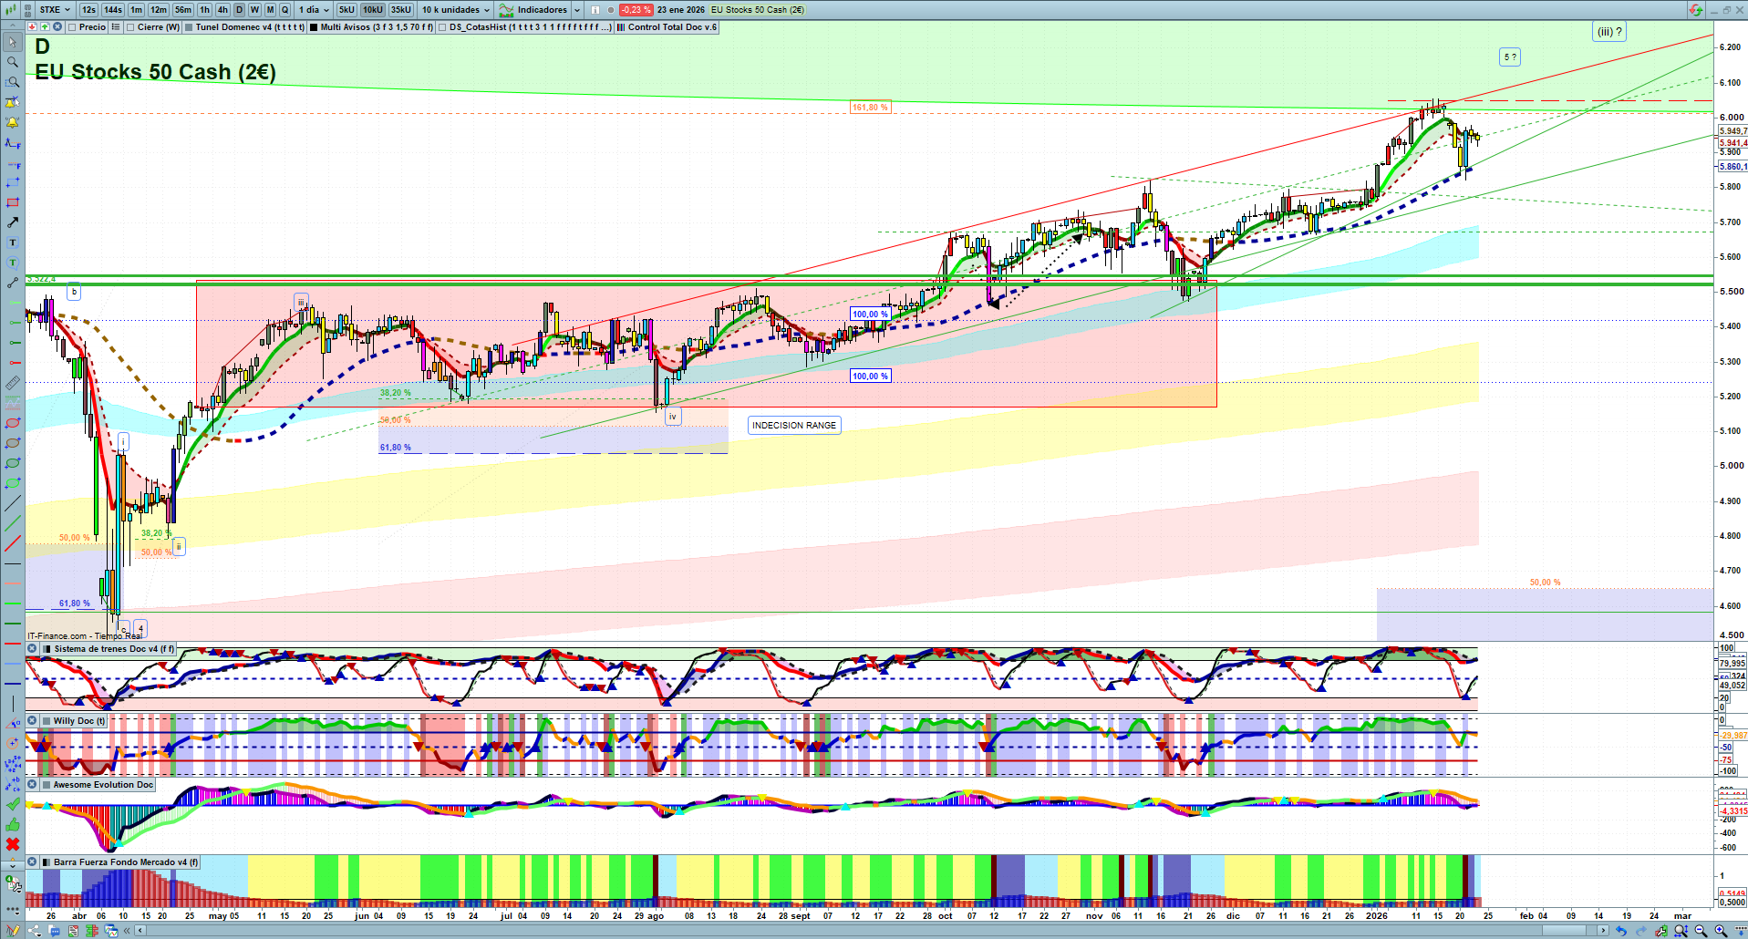Toggle Willy Doc indicator color box
Image resolution: width=1748 pixels, height=939 pixels.
coord(47,721)
